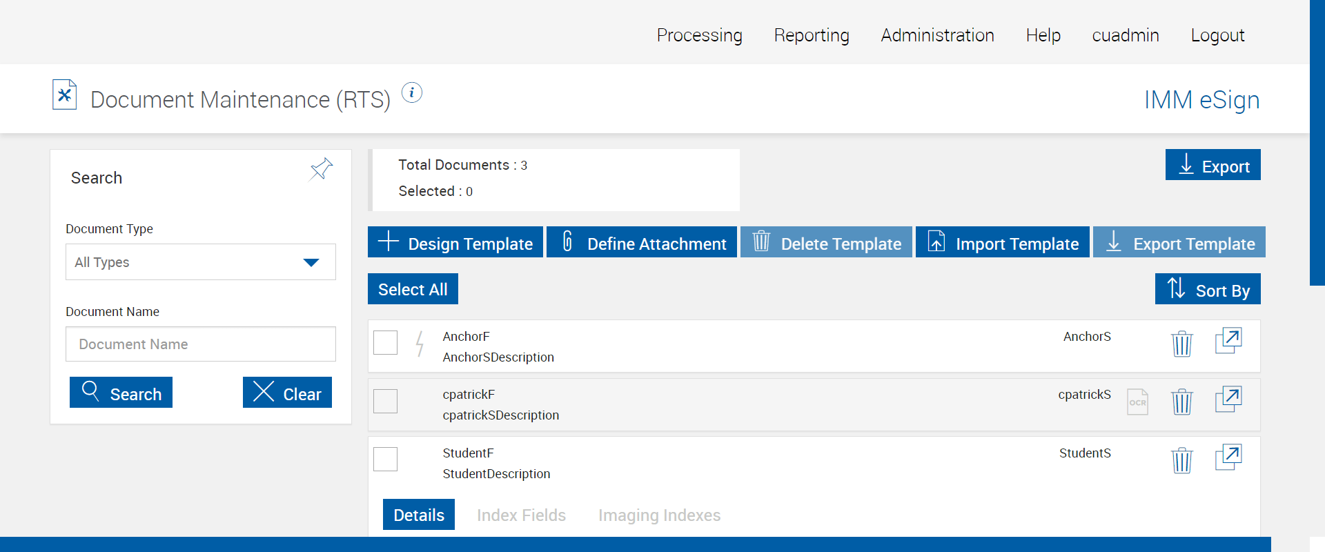Click the trash icon for StudentF document
This screenshot has width=1325, height=552.
pyautogui.click(x=1181, y=460)
